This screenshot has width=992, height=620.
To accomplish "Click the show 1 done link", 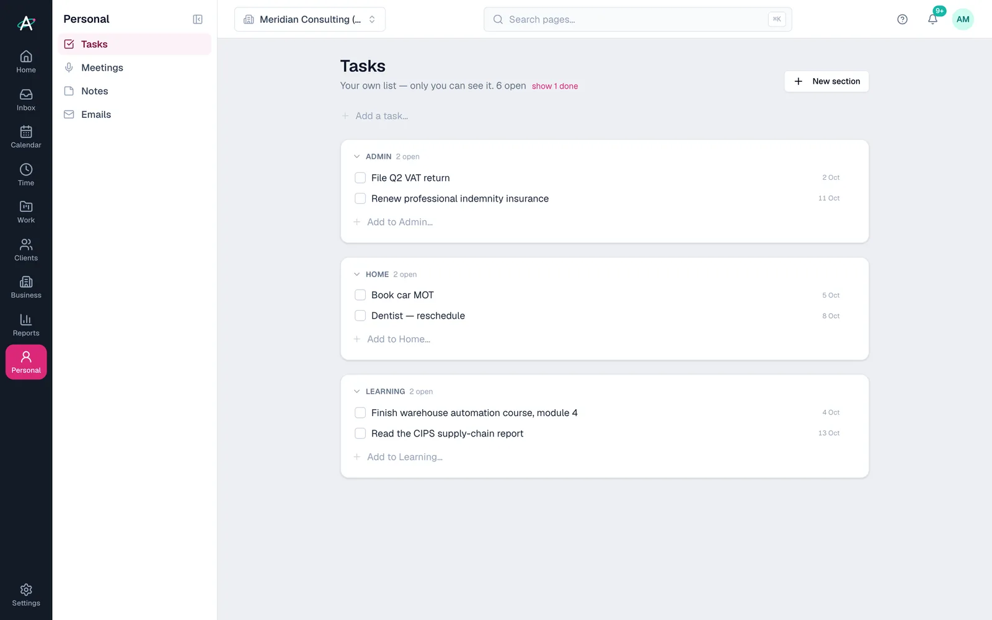I will (x=555, y=86).
